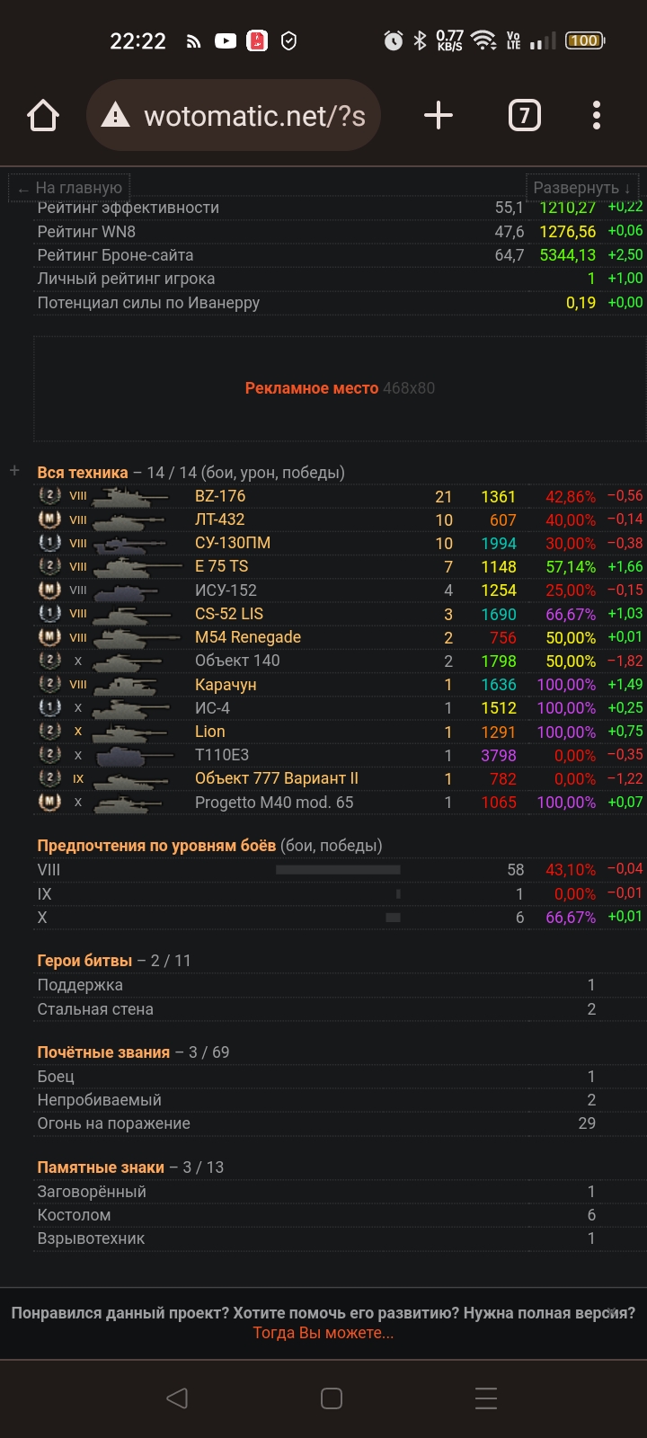Open recent apps via three-lines button
647x1438 pixels.
click(486, 1398)
